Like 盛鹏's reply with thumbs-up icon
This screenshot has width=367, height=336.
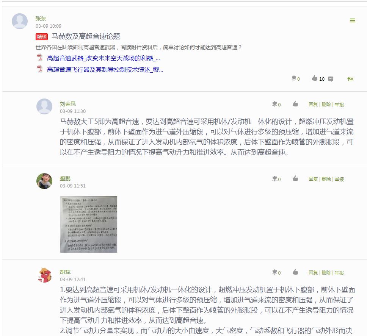tap(295, 178)
